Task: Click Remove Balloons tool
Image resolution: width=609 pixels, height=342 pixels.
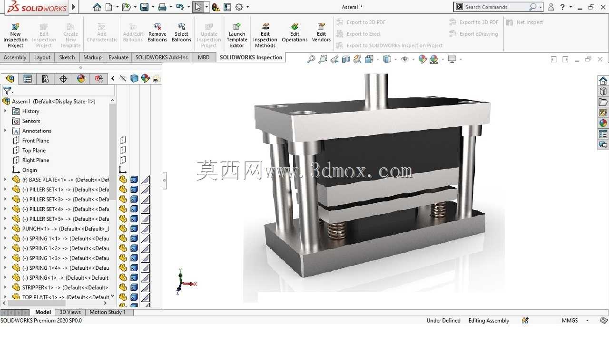Action: click(157, 32)
